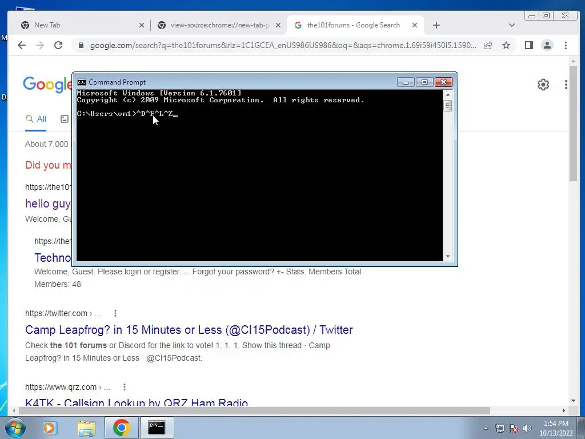585x439 pixels.
Task: Open the Windows Start button
Action: point(15,428)
